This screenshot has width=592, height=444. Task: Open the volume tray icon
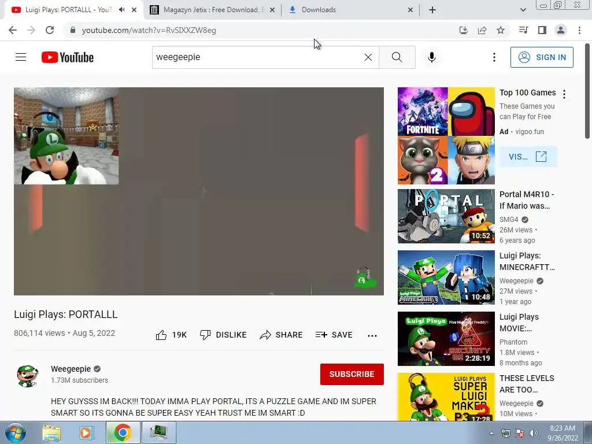(x=533, y=433)
